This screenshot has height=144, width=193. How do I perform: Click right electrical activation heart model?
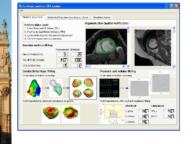(x=71, y=114)
